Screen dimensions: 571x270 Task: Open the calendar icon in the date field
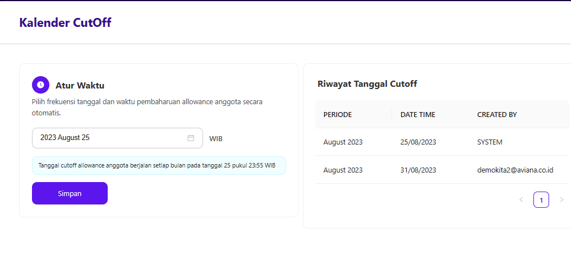[x=191, y=138]
